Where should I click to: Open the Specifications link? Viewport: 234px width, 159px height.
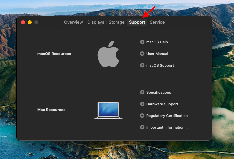point(158,92)
